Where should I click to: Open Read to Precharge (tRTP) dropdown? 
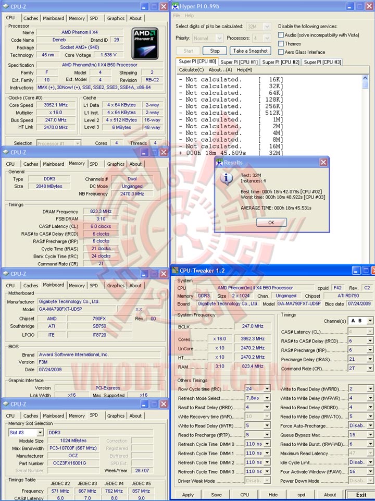pyautogui.click(x=267, y=435)
